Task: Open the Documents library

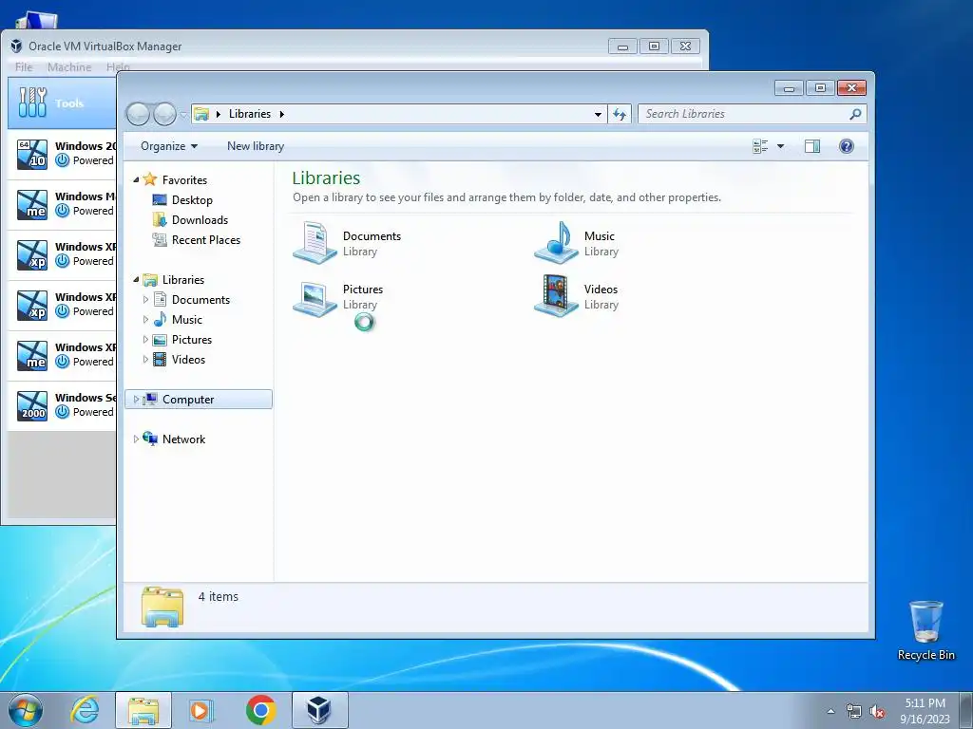Action: pyautogui.click(x=347, y=243)
